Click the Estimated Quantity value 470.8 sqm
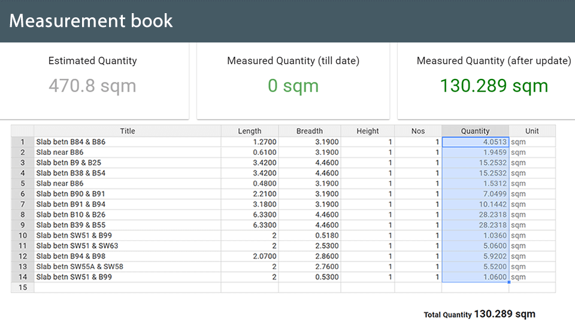575x323 pixels. (x=92, y=86)
